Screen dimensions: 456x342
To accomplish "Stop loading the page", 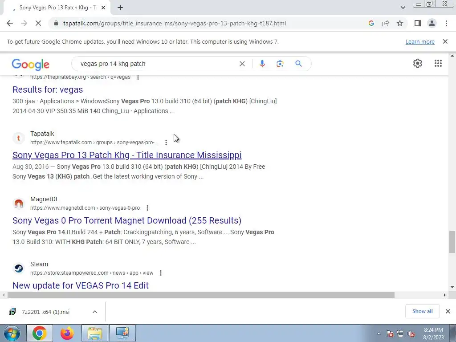I will pos(38,23).
